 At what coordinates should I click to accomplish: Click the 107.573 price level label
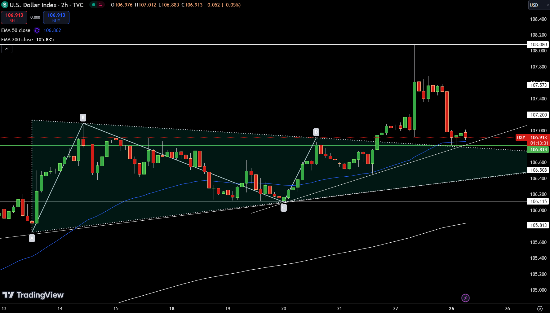pyautogui.click(x=538, y=85)
